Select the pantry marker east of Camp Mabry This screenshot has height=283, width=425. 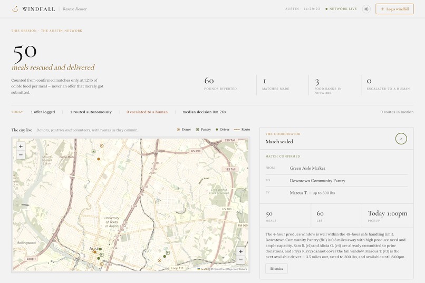click(x=93, y=151)
